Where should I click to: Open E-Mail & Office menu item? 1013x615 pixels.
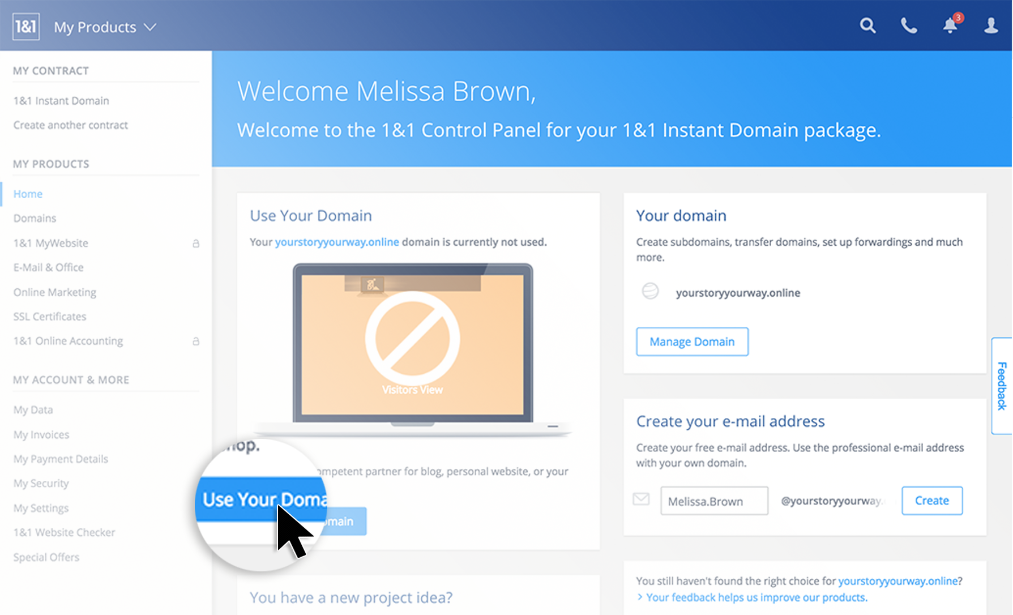click(48, 267)
